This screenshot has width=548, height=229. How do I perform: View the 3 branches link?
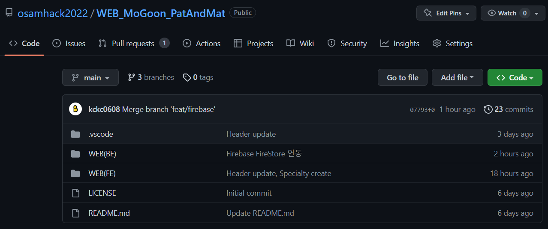pyautogui.click(x=151, y=77)
